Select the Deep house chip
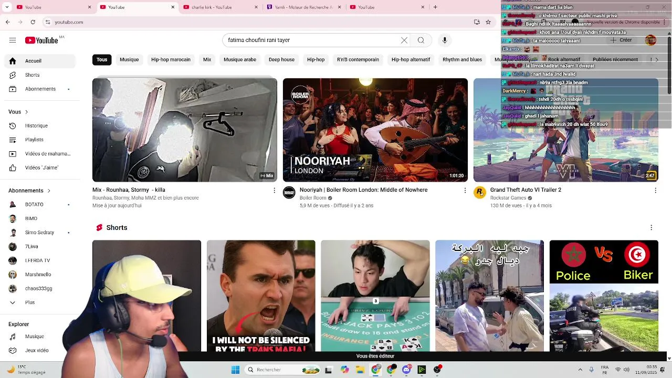Screen dimensions: 672x378 [x=281, y=59]
